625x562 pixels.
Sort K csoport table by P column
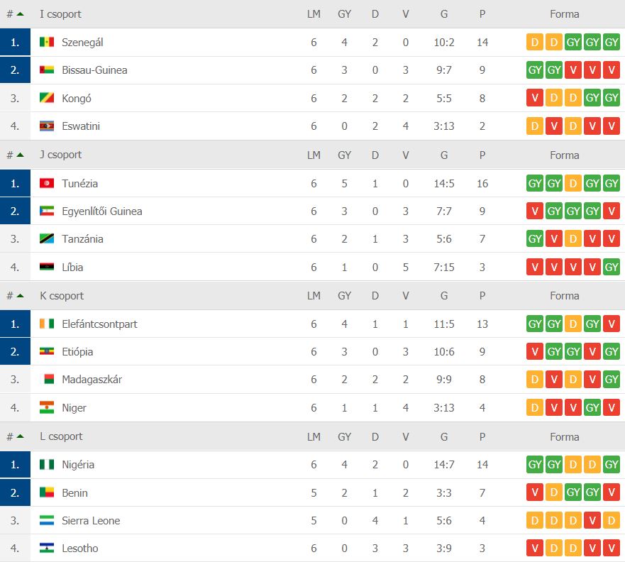(x=482, y=296)
